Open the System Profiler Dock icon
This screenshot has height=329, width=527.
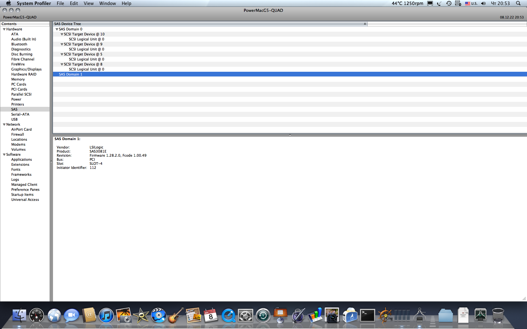[420, 315]
